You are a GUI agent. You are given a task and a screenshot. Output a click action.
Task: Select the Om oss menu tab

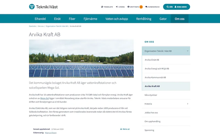(x=180, y=19)
